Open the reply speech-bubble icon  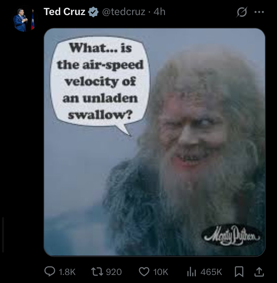pyautogui.click(x=50, y=272)
